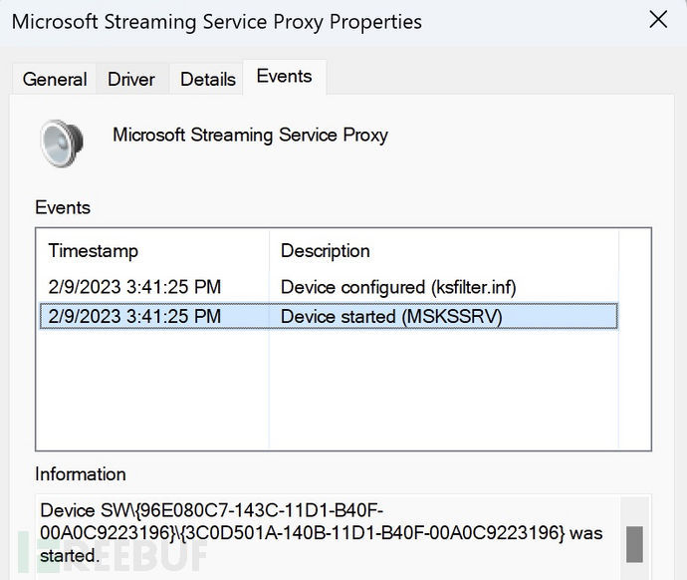Image resolution: width=687 pixels, height=580 pixels.
Task: Click the timestamp of the ksfilter.inf event
Action: 134,287
